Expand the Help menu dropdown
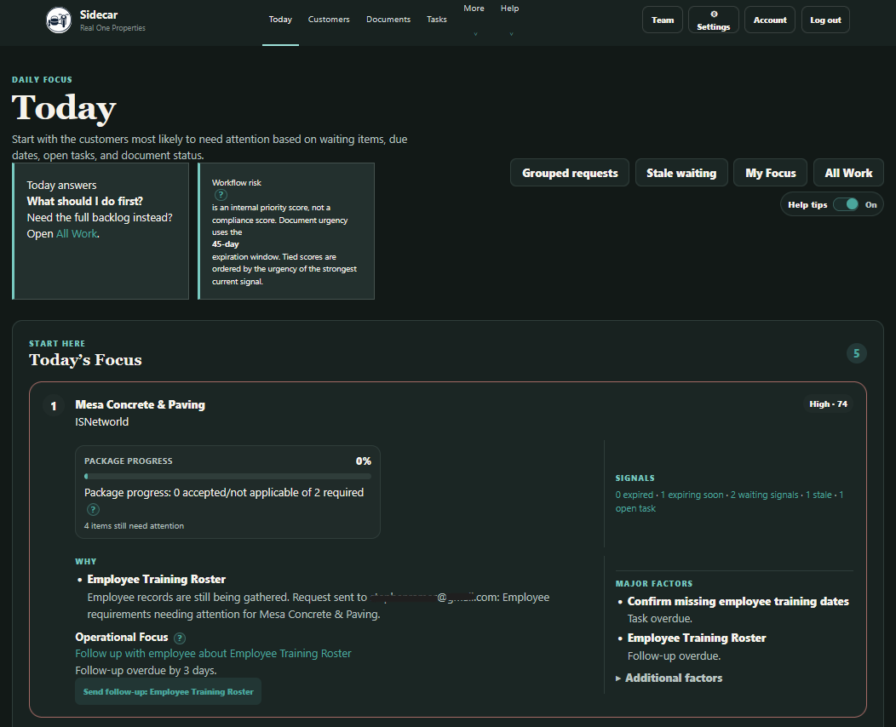 (x=509, y=20)
